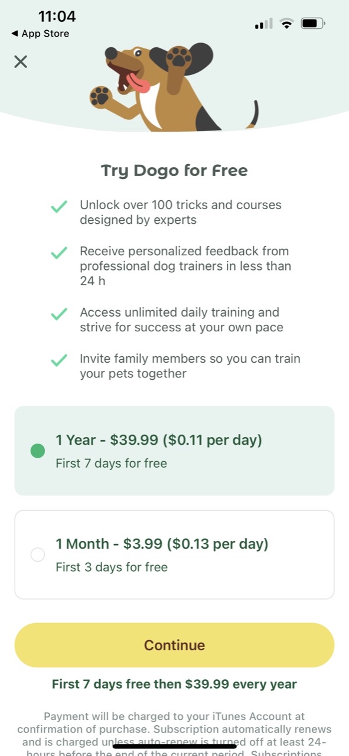349x756 pixels.
Task: Tap the First 7 days free pricing text
Action: point(174,684)
